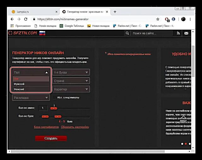Open the Приложения apps grid icon
The image size is (202, 160).
12,26
